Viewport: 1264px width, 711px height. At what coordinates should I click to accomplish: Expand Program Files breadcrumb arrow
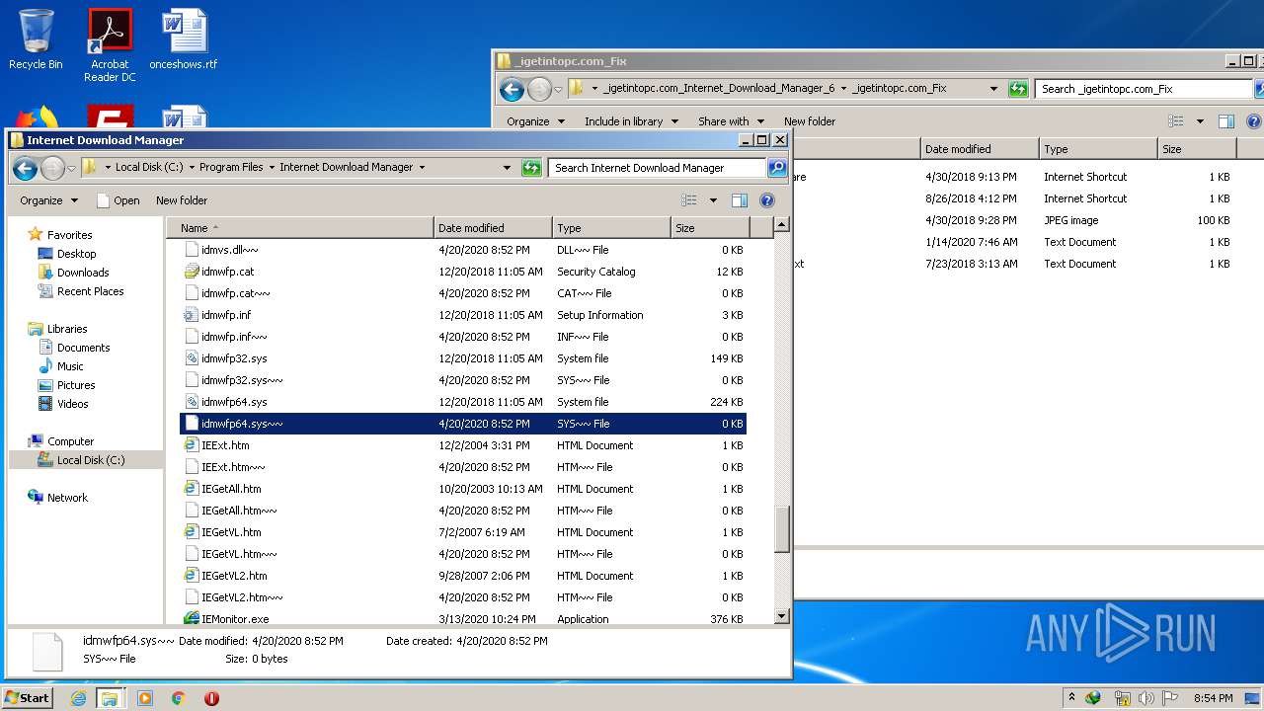272,168
